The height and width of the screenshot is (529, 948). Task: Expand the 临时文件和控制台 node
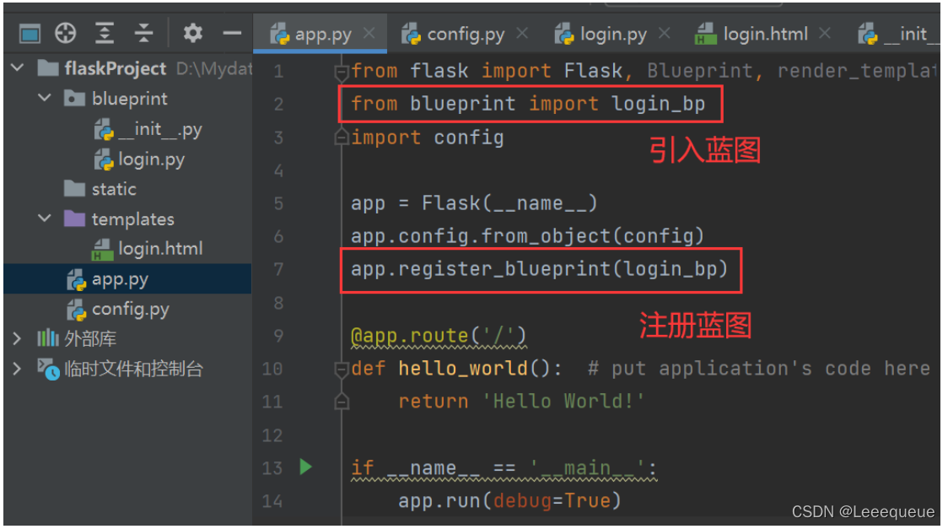(x=17, y=368)
